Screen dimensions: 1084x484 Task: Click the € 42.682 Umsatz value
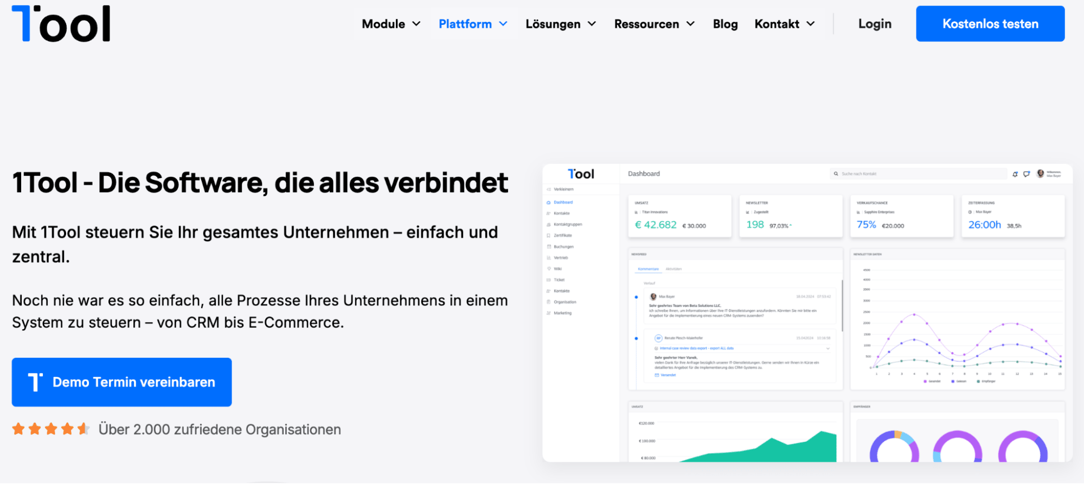tap(656, 225)
